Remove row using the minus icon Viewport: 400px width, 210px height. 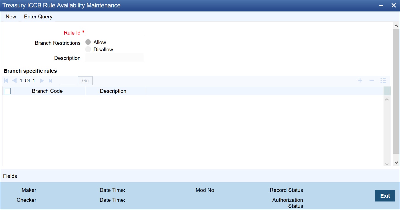pos(372,80)
